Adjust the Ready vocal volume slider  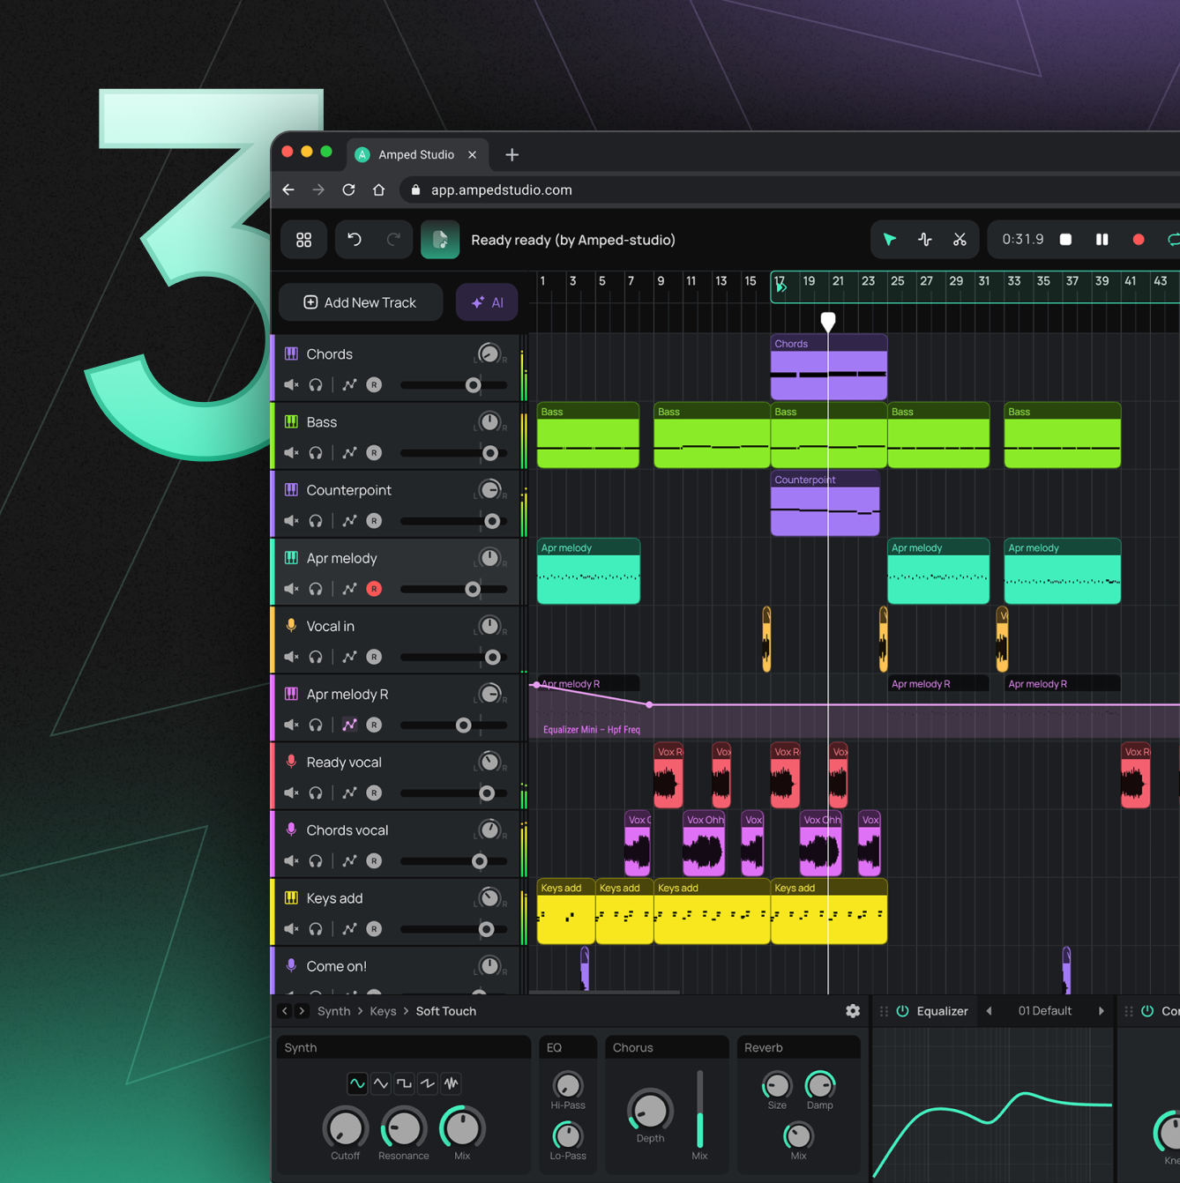tap(486, 793)
